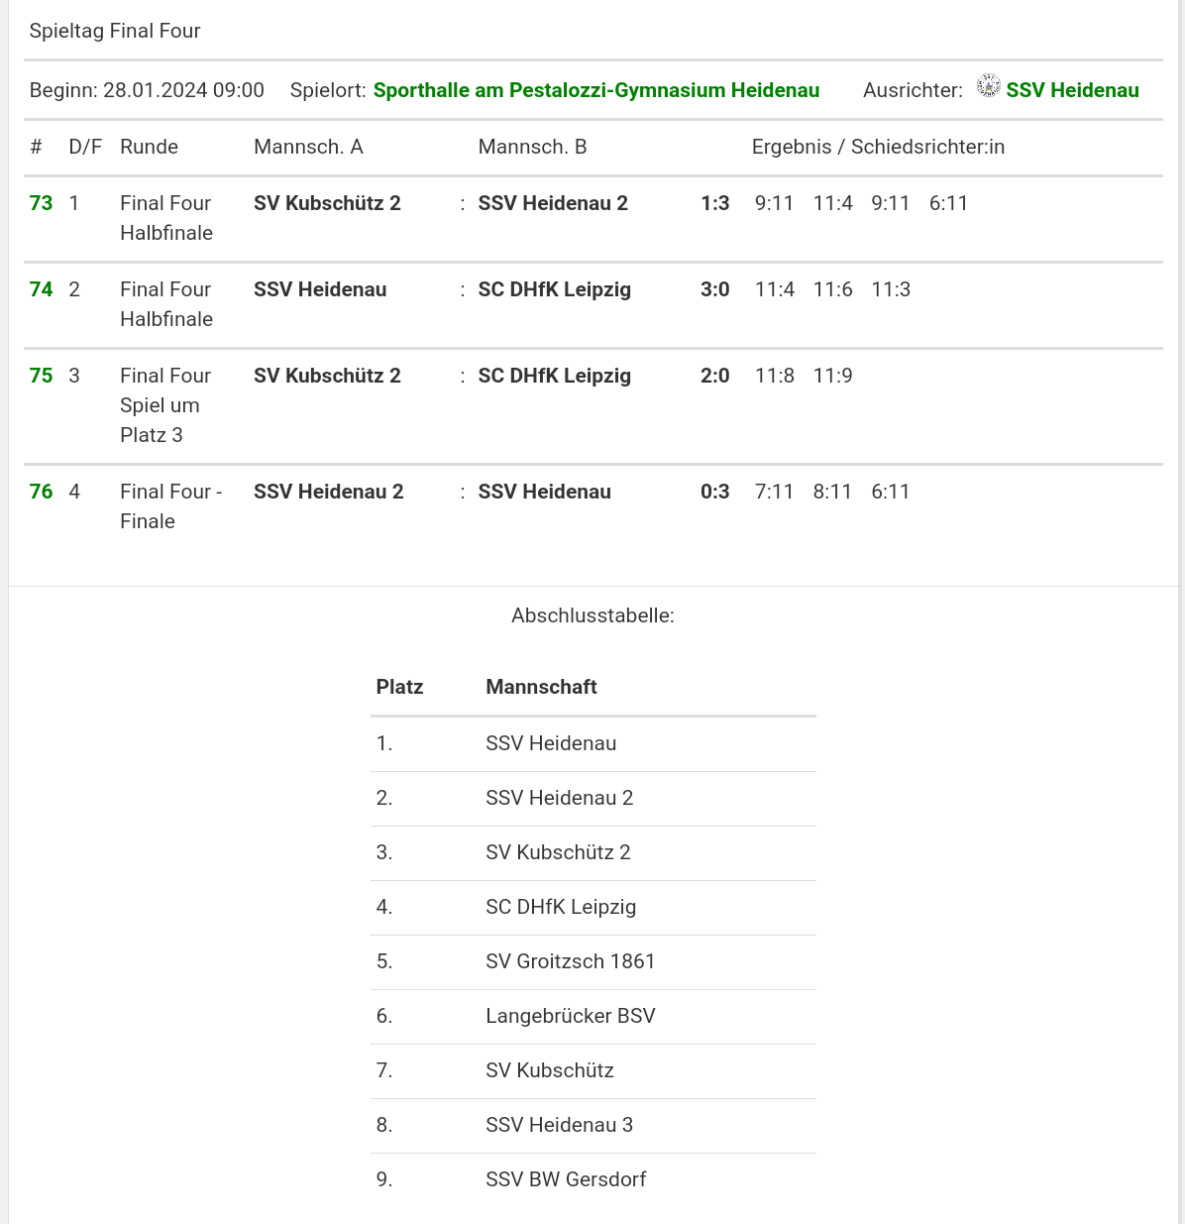Open match number 74 details
Image resolution: width=1185 pixels, height=1224 pixels.
41,289
